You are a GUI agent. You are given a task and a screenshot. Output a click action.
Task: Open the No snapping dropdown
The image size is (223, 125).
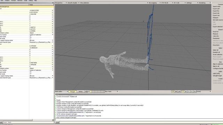coord(155,3)
